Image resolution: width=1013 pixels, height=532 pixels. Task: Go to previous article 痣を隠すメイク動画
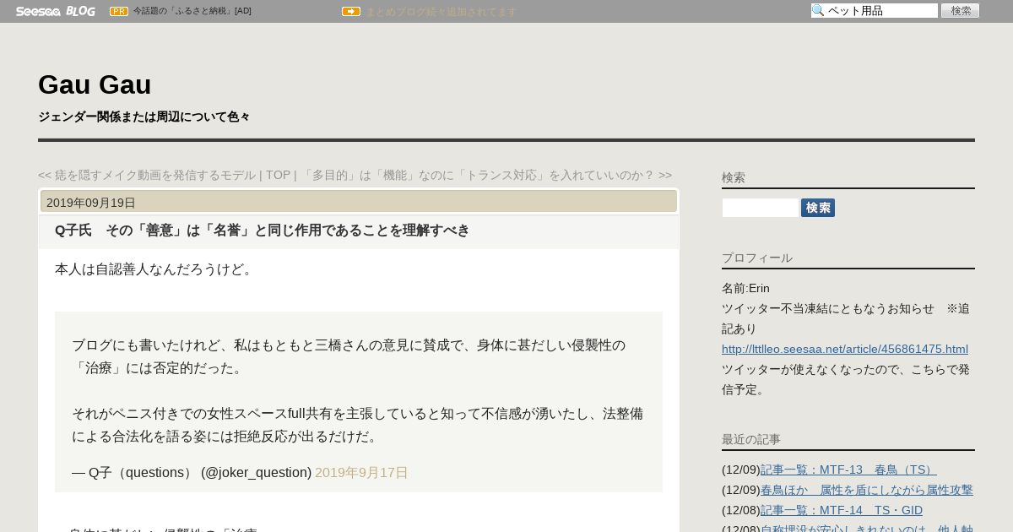(147, 175)
